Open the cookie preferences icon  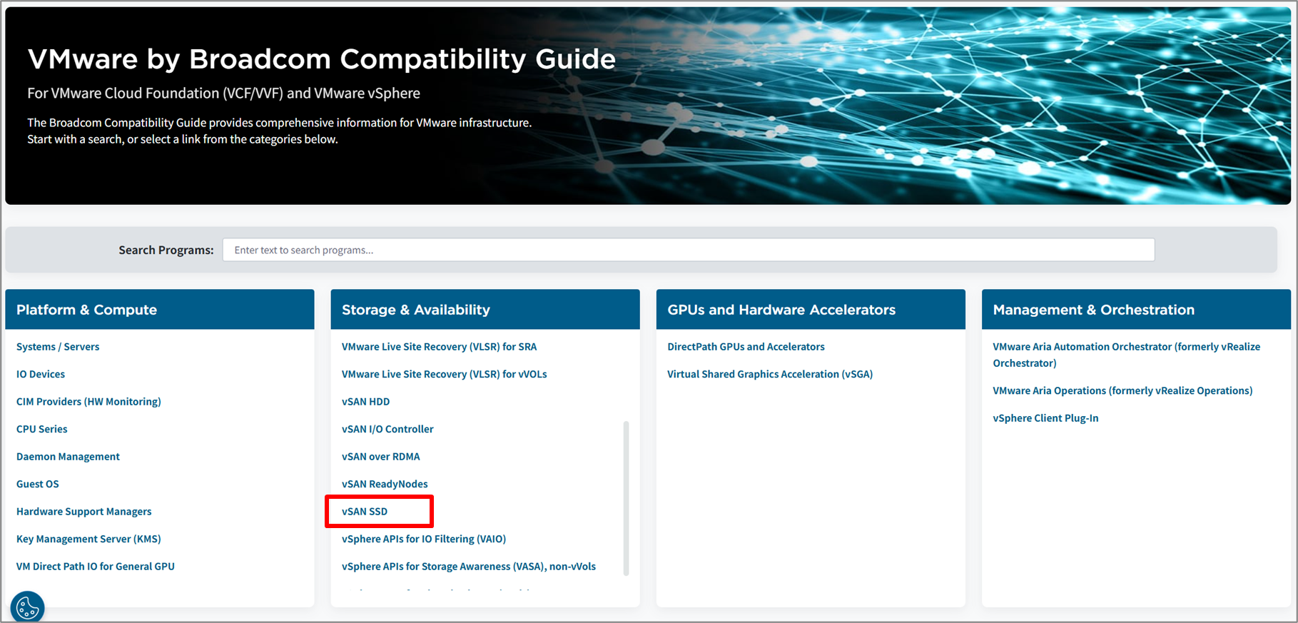[28, 608]
